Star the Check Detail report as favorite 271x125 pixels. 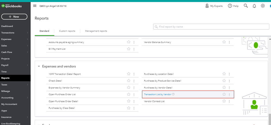point(129,81)
